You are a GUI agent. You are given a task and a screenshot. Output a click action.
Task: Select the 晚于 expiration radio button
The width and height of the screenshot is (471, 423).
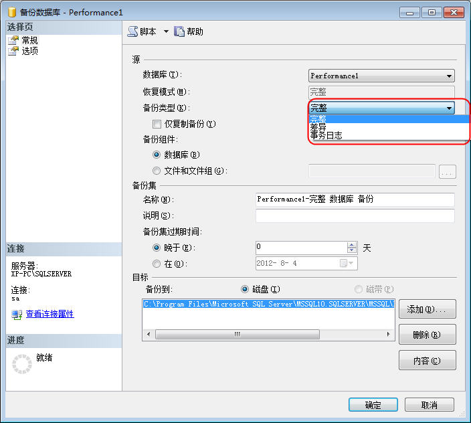tap(156, 248)
